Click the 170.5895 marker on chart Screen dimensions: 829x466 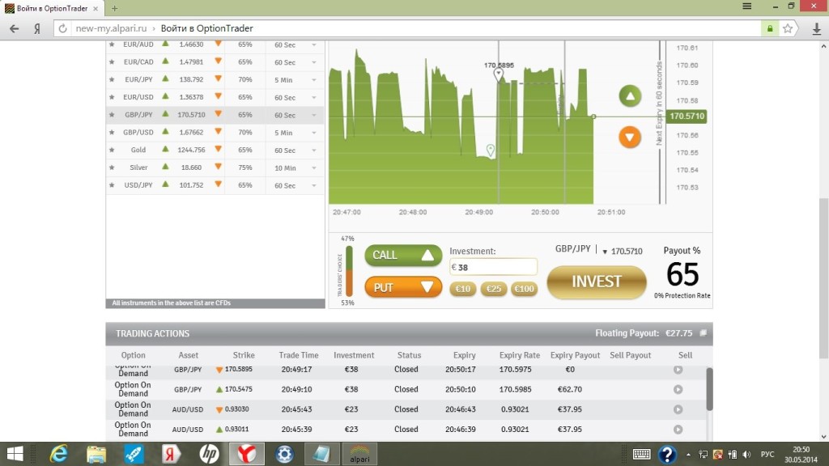(499, 74)
